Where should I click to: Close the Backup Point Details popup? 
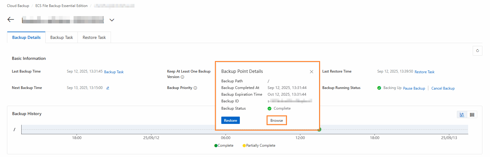[311, 72]
